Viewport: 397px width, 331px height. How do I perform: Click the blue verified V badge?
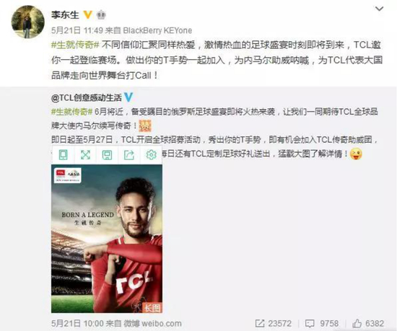click(x=128, y=97)
